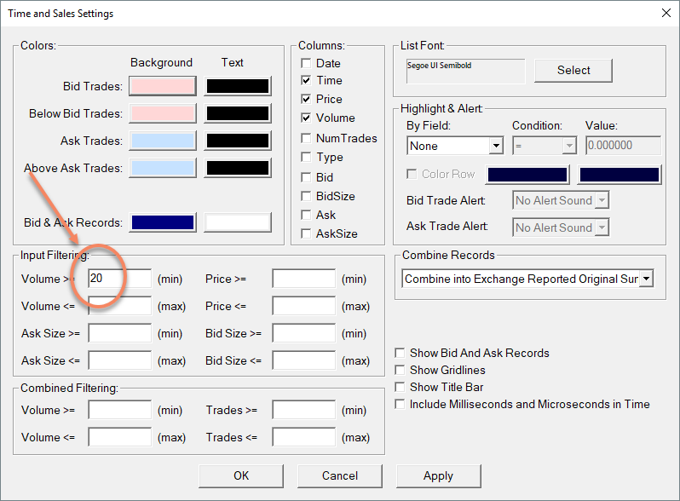Open the Ask Trade Alert sound dropdown

[561, 227]
